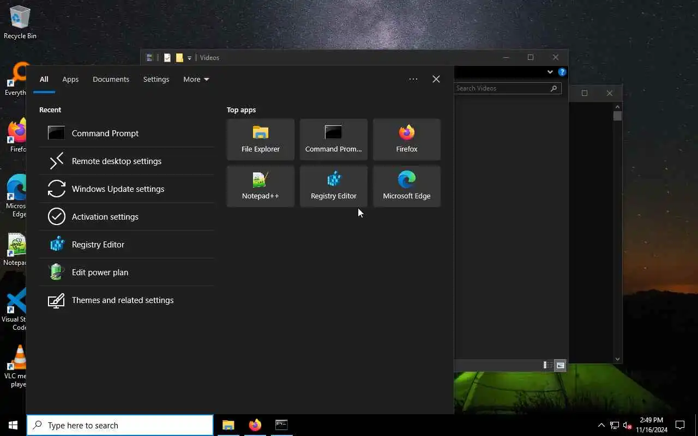Expand the ribbon in Videos window

pyautogui.click(x=550, y=72)
